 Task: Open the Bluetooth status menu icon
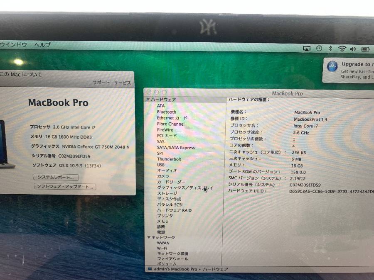coord(330,49)
